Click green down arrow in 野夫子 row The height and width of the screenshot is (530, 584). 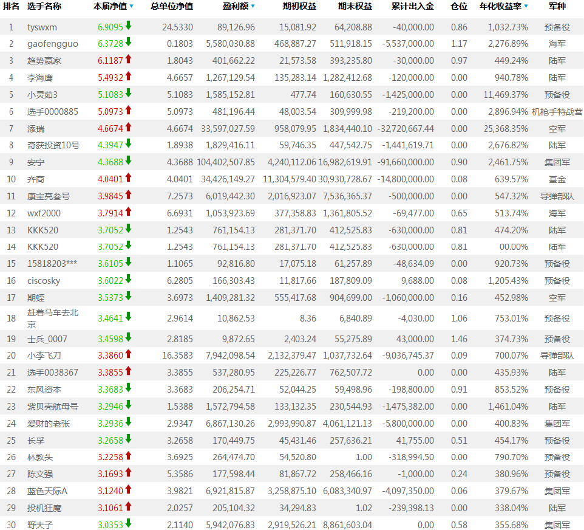pyautogui.click(x=129, y=523)
